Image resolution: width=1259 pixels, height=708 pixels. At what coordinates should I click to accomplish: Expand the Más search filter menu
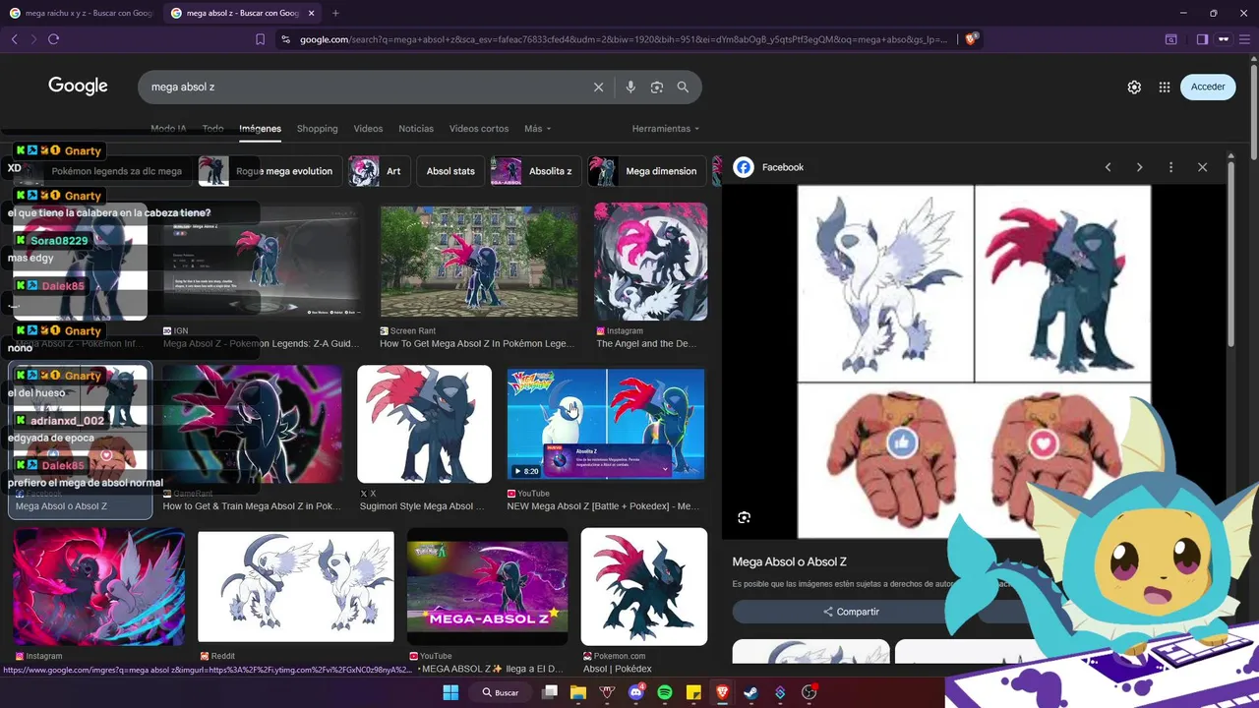click(x=537, y=129)
